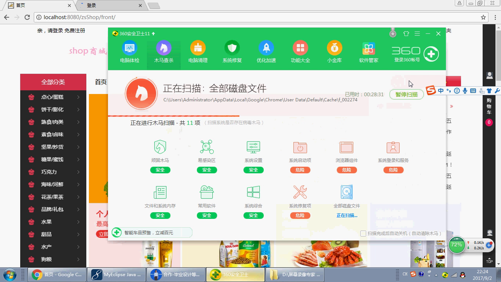Go back with Chrome back arrow
This screenshot has height=282, width=501.
7,17
